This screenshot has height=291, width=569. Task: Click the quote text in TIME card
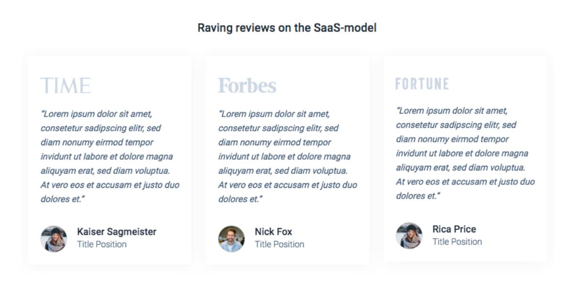110,156
